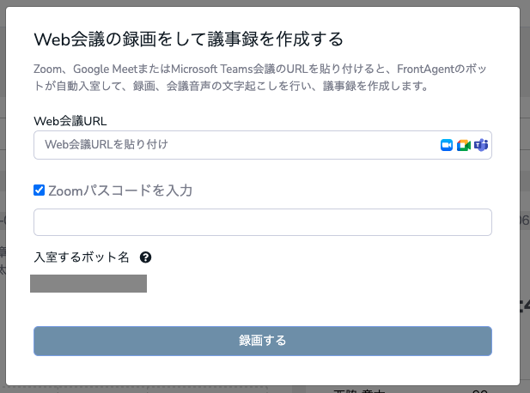Open the bot name help tooltip icon
Screen dimensions: 530x393
click(146, 257)
